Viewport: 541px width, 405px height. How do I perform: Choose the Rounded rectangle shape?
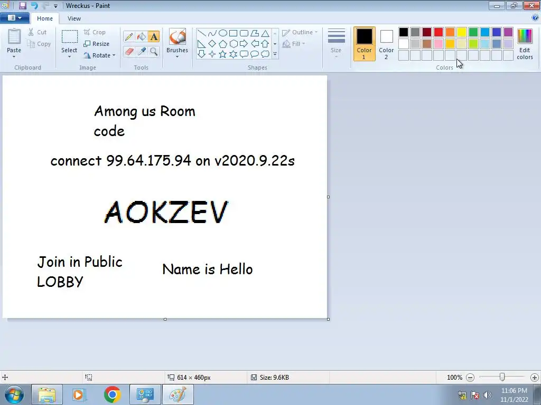pyautogui.click(x=244, y=33)
